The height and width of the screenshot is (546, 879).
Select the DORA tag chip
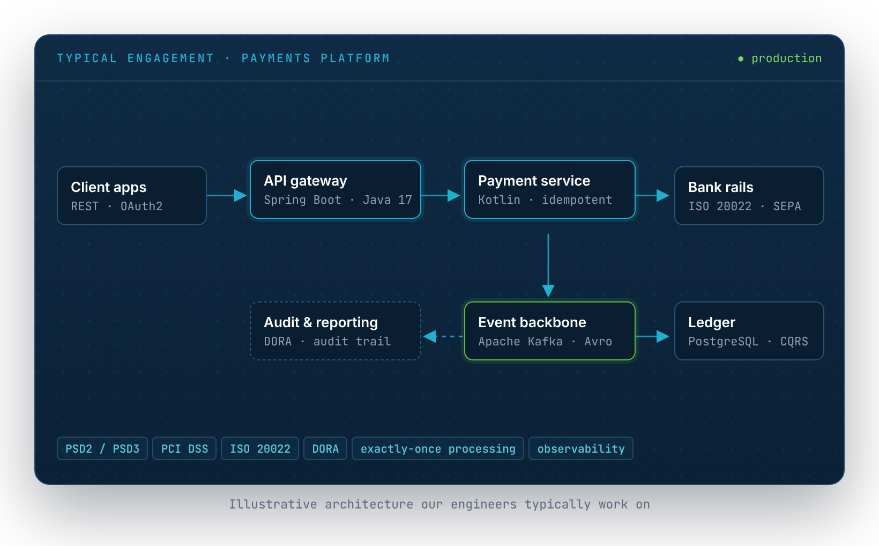325,448
